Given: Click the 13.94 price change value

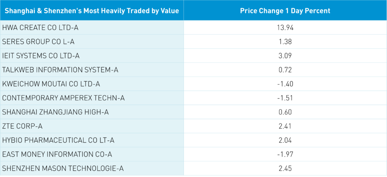Looking at the screenshot, I should [285, 28].
